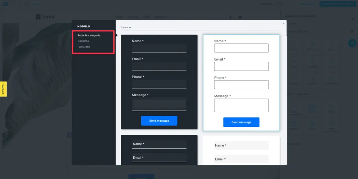Open the Contatto category in the sidebar
358x179 pixels.
click(x=83, y=41)
